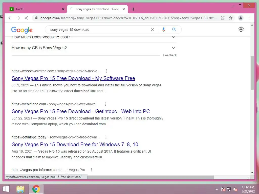This screenshot has height=194, width=259.
Task: Click the mysoftwarefree.com URL breadcrumb
Action: [x=56, y=71]
